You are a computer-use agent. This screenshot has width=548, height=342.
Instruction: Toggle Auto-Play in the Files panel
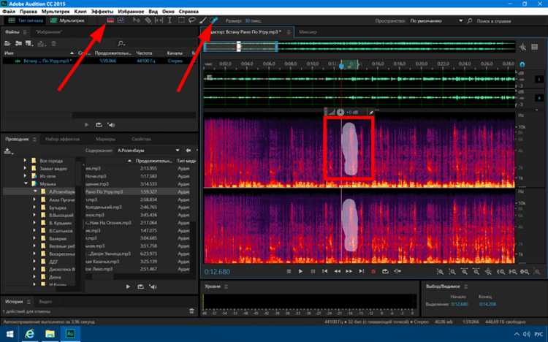[x=112, y=125]
